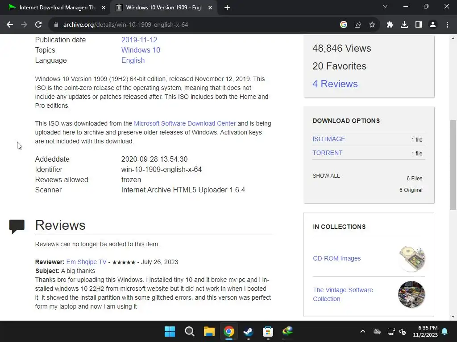Open The Vintage Software Collection link

(x=343, y=294)
